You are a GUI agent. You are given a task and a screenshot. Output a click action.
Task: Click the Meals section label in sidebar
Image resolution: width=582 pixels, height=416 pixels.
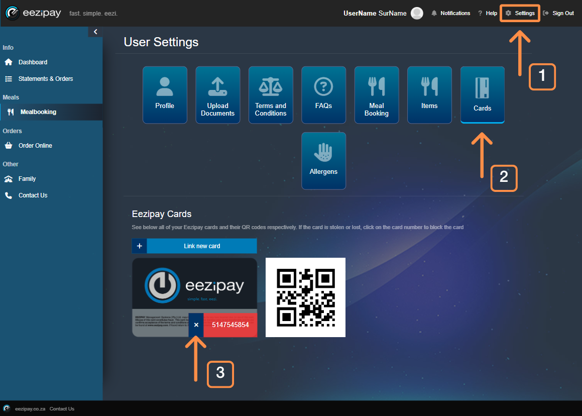pos(11,97)
